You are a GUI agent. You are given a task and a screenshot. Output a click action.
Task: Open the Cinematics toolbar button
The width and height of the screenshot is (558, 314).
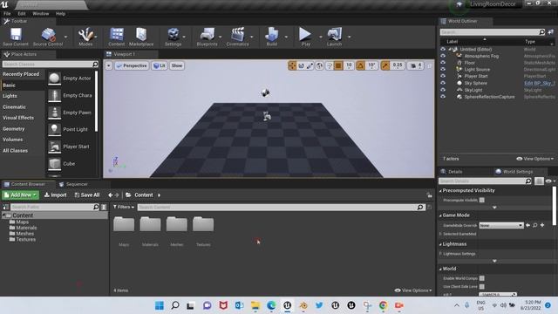tap(237, 37)
